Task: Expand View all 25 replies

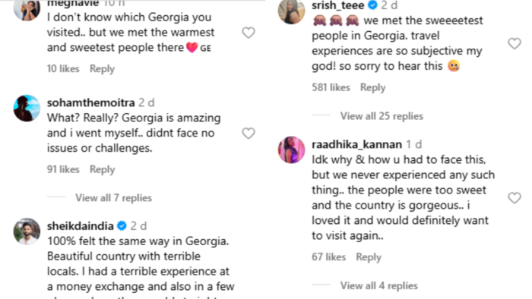Action: tap(382, 116)
